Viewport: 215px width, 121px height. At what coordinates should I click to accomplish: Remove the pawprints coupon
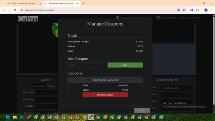(x=105, y=95)
